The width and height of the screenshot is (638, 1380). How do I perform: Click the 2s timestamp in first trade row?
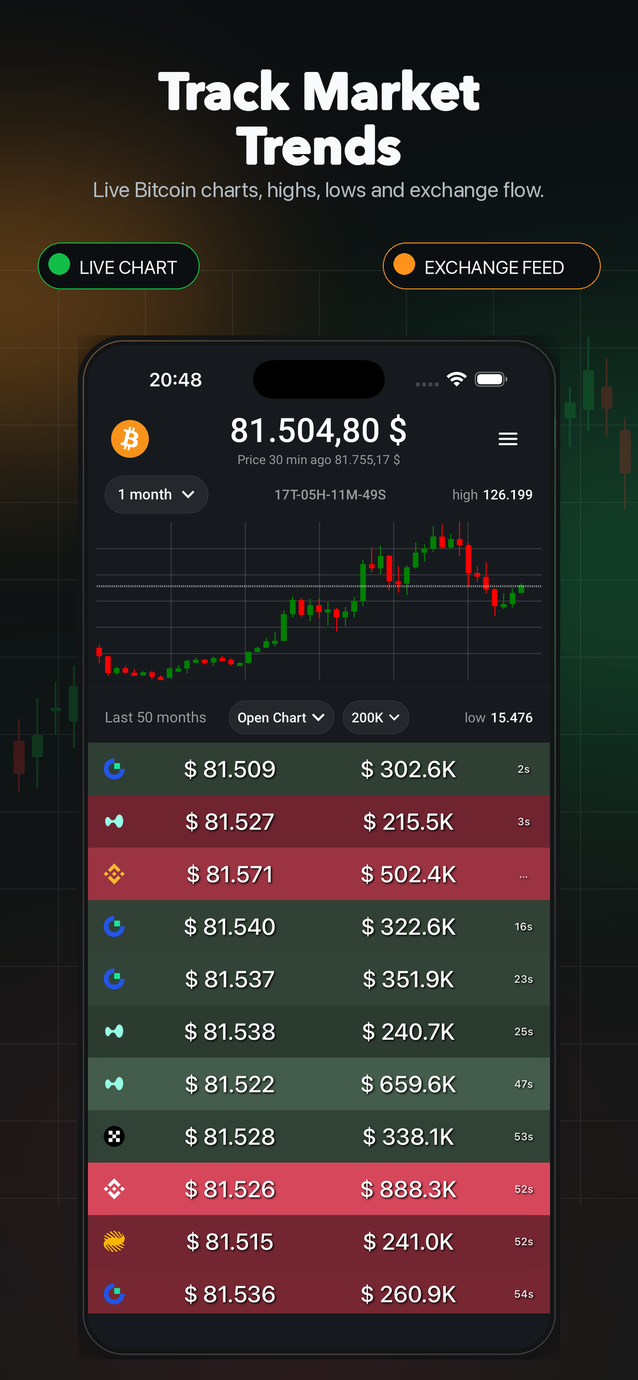click(x=523, y=769)
